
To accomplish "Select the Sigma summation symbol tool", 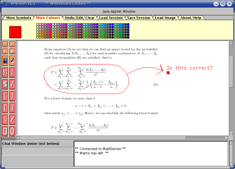I will (5, 73).
